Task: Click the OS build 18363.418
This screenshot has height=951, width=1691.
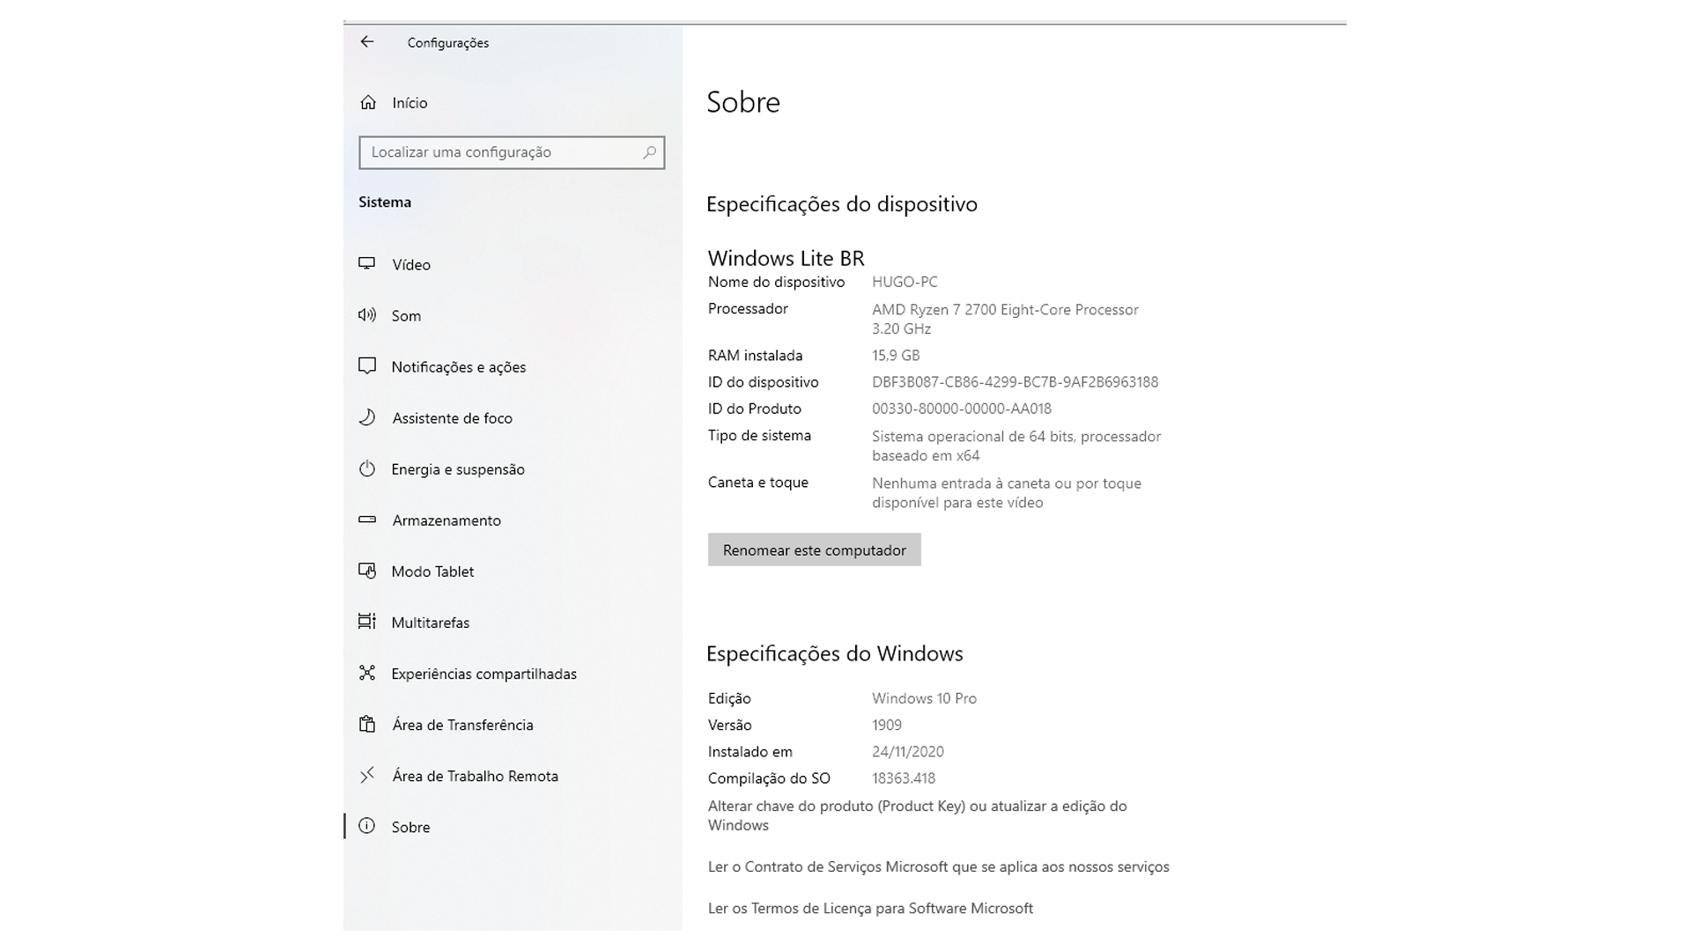Action: [904, 778]
